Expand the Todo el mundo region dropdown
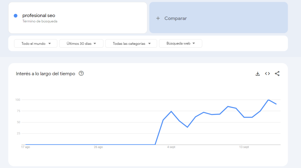Viewport: 301px width, 168px height. point(36,44)
